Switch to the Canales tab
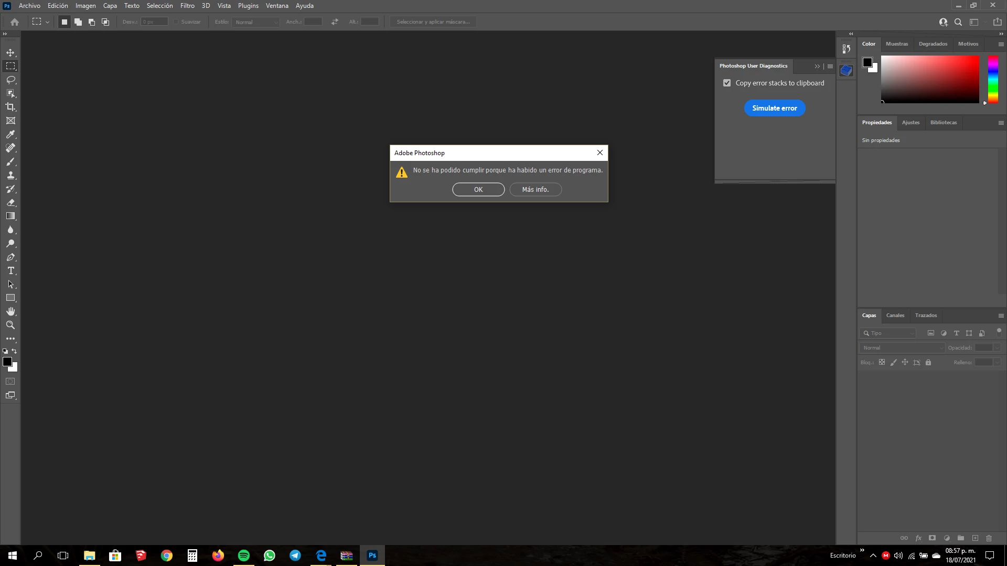 [895, 315]
